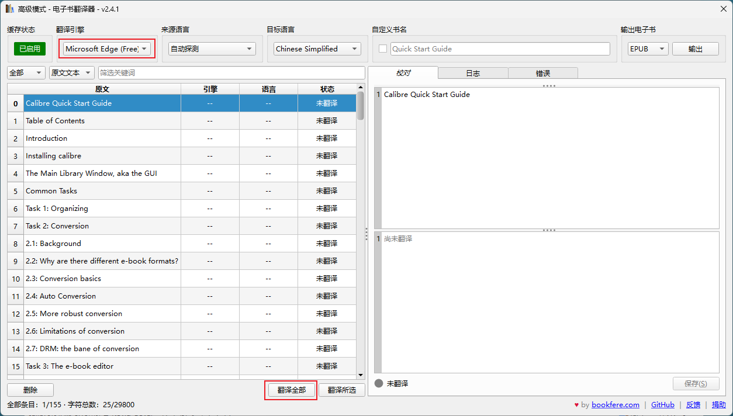The height and width of the screenshot is (416, 733).
Task: Click the green 已启用 cache status toggle
Action: click(x=30, y=49)
